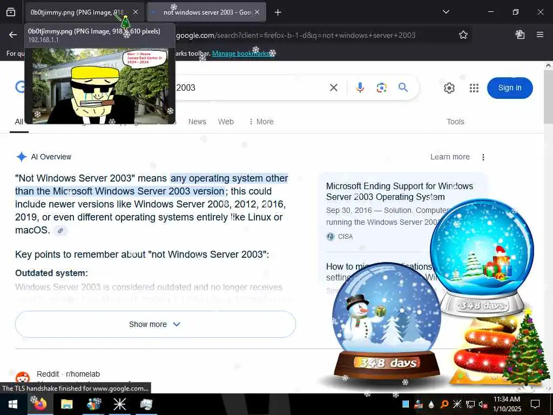553x415 pixels.
Task: Switch to the News results tab
Action: 197,122
